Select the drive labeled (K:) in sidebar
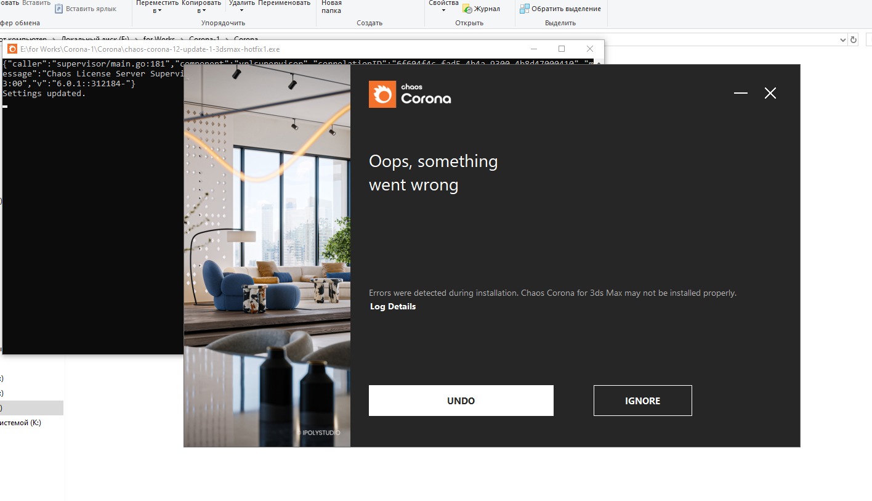The width and height of the screenshot is (872, 501). pos(20,423)
